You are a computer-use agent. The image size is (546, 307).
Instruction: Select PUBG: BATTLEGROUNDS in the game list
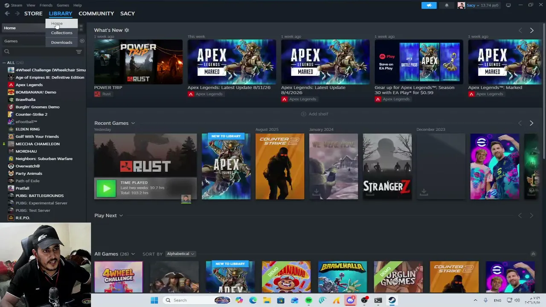click(40, 196)
